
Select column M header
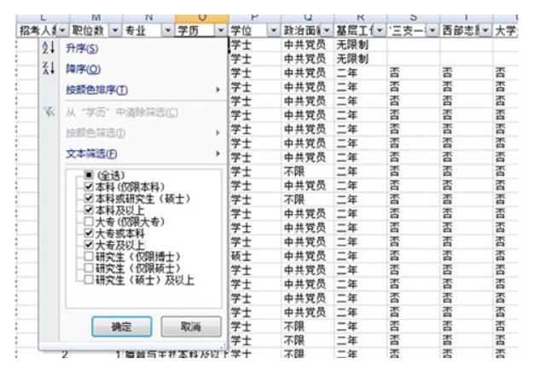click(96, 19)
